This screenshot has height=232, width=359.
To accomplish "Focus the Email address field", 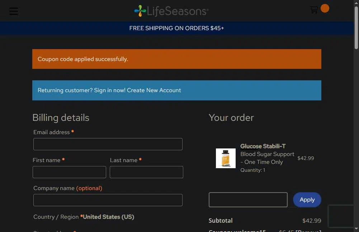I will pos(108,144).
